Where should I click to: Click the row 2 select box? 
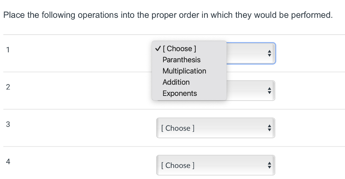click(251, 91)
